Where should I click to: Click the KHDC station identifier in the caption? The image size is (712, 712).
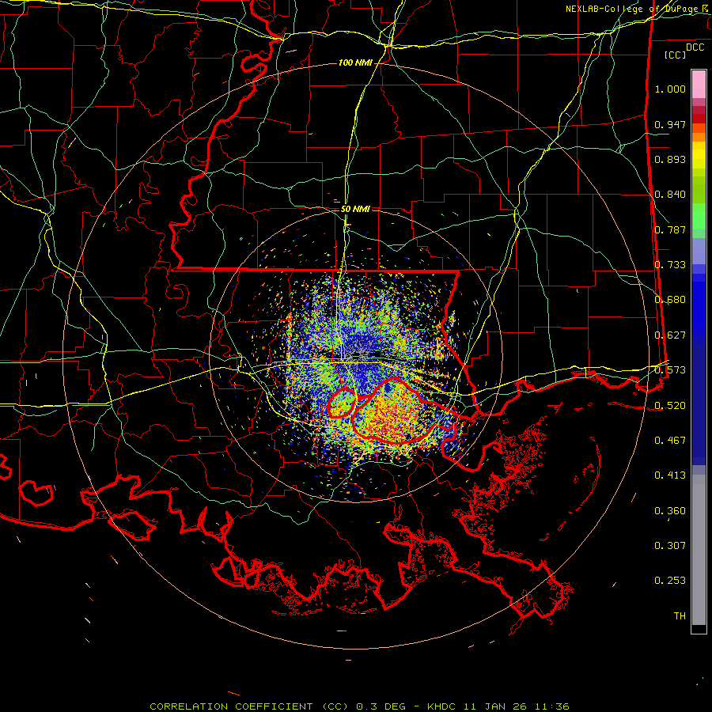point(443,706)
